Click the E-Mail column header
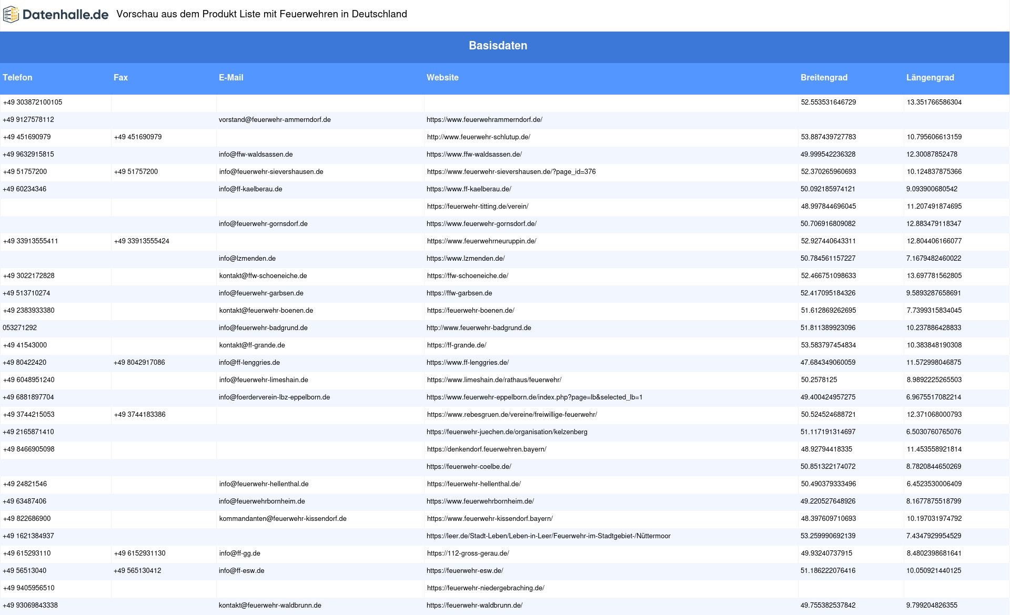 (231, 78)
